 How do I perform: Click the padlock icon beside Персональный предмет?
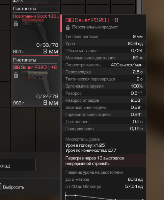68,27
